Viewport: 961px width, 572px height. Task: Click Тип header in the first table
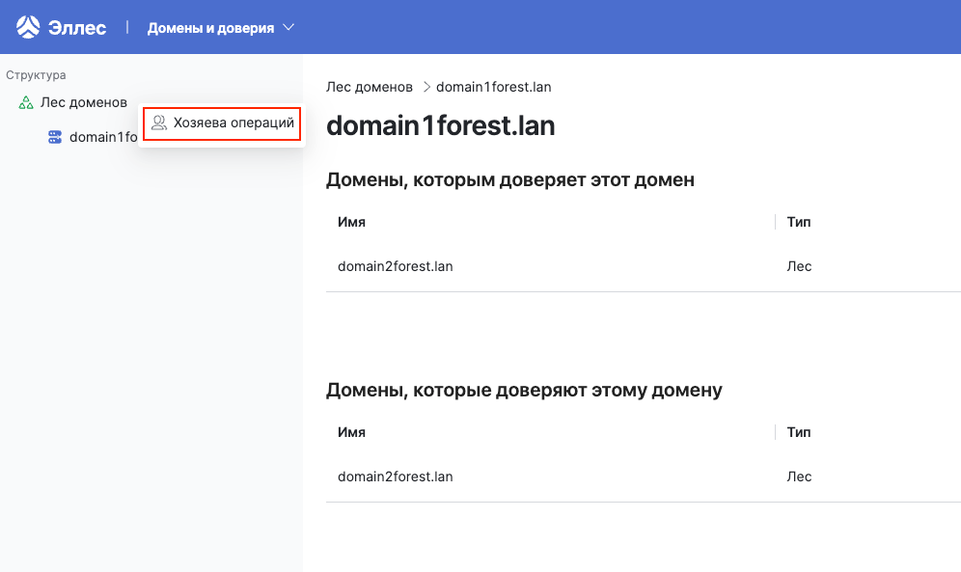[798, 222]
